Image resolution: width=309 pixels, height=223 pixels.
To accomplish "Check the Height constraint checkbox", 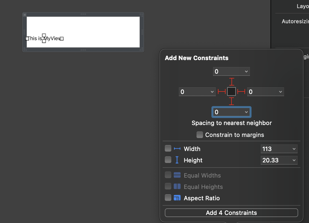I will [168, 160].
